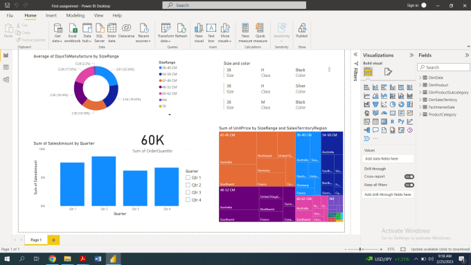Select the Q&A speech bubble visual
Image resolution: width=471 pixels, height=265 pixels.
point(375,130)
